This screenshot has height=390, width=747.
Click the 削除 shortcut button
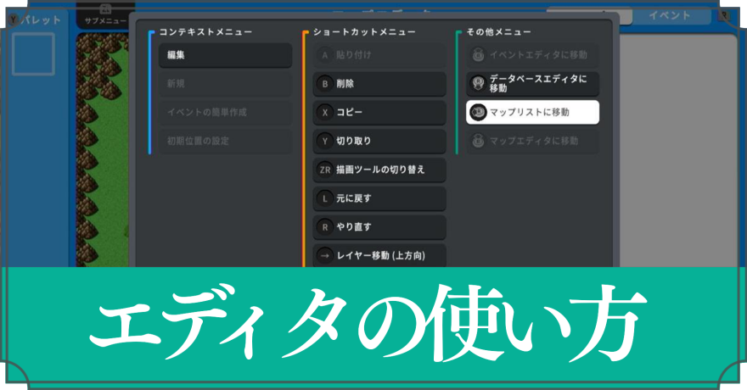tap(379, 84)
